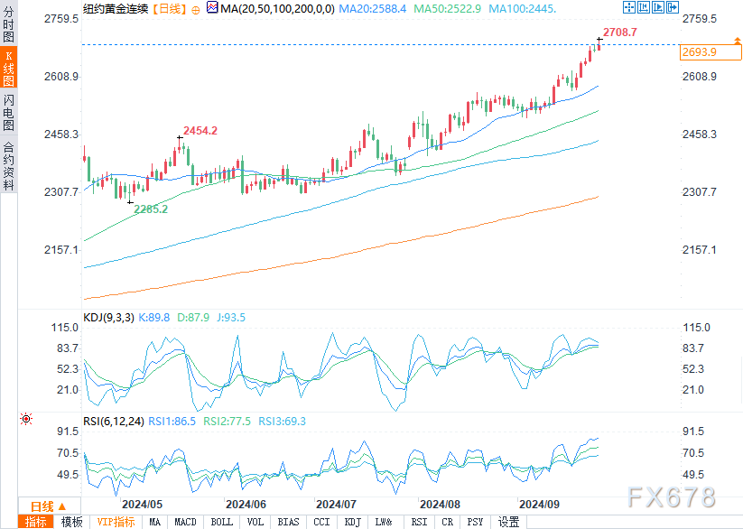Screen dimensions: 743x529
Task: Select the RSI indicator button
Action: coord(419,522)
